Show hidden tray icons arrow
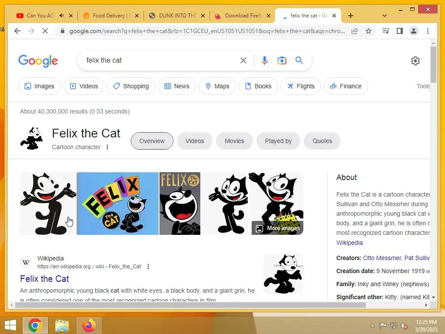 pos(372,326)
